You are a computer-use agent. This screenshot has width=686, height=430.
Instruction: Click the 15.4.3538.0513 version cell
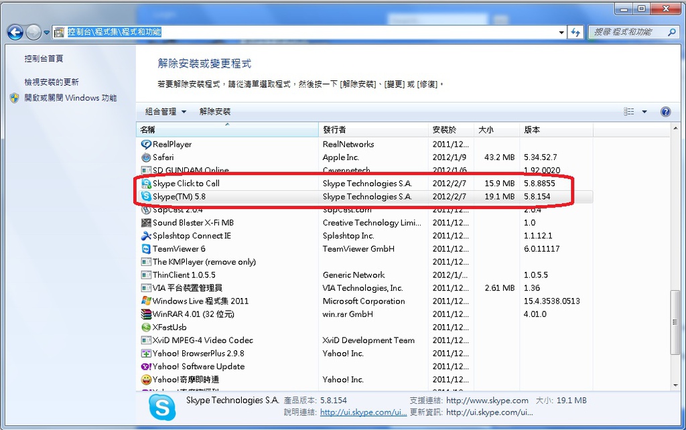click(552, 301)
